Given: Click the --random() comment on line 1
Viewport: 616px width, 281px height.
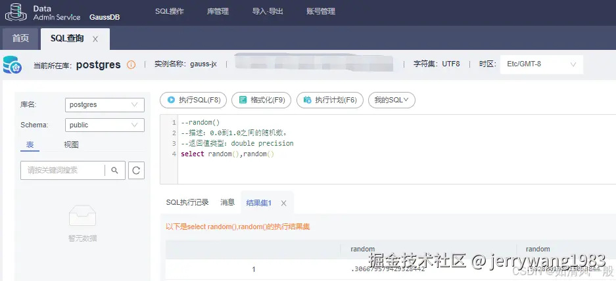Looking at the screenshot, I should [201, 123].
